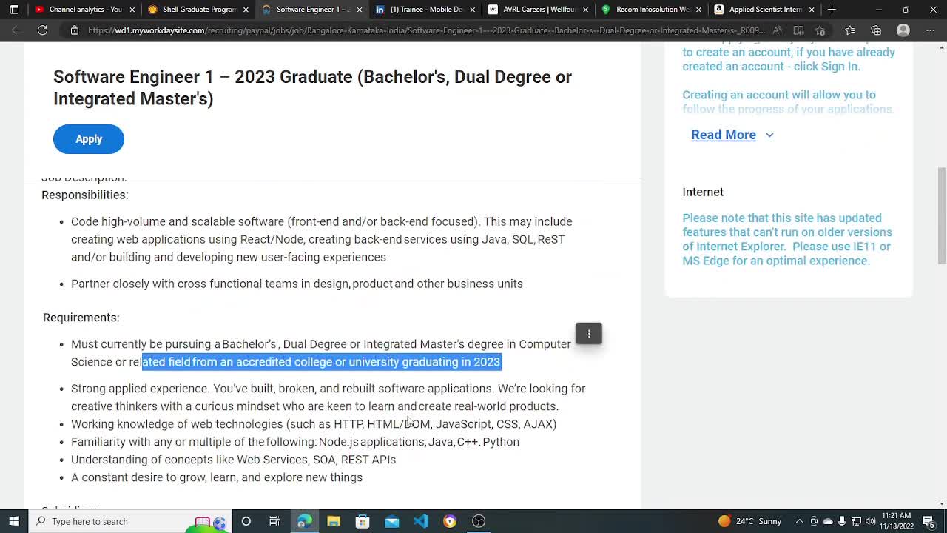Close the Shell Graduate Programme tab

(x=246, y=10)
